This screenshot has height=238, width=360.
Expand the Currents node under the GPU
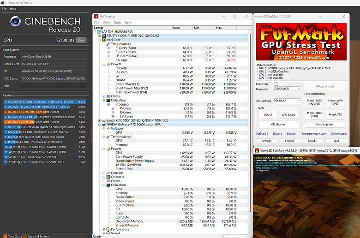tap(104, 173)
